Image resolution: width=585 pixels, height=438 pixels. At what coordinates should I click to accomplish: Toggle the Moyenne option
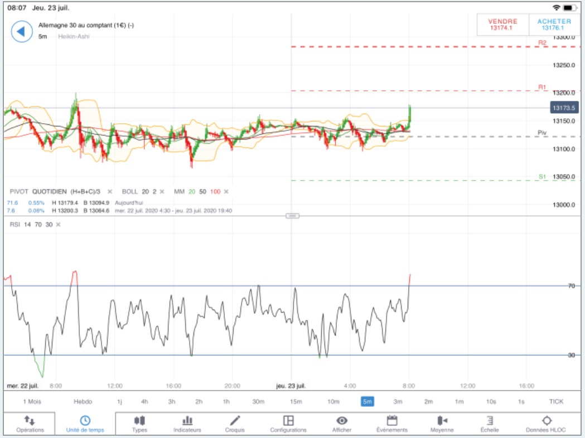(442, 424)
